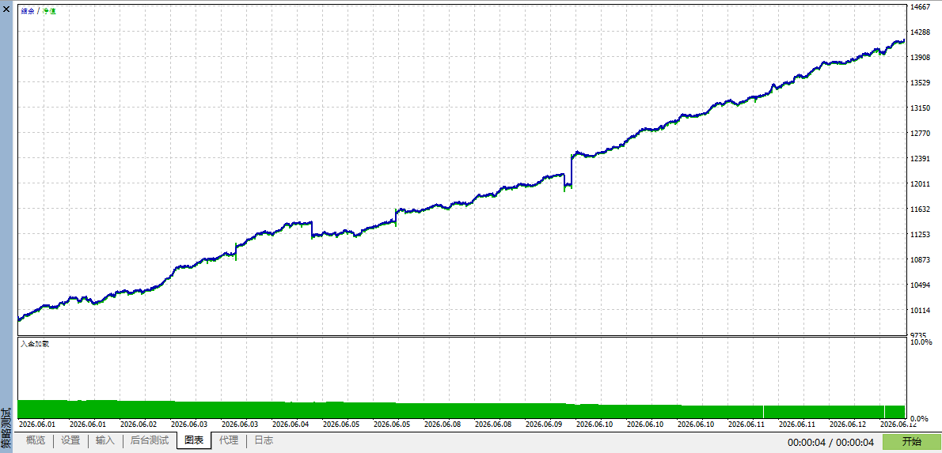Click the 14288 axis value
The width and height of the screenshot is (942, 453).
coord(921,32)
